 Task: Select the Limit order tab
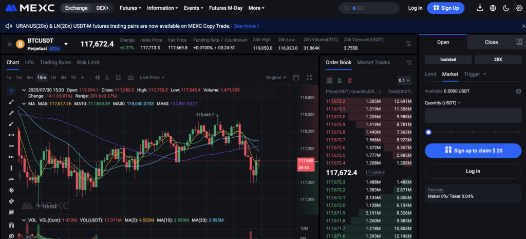(430, 74)
